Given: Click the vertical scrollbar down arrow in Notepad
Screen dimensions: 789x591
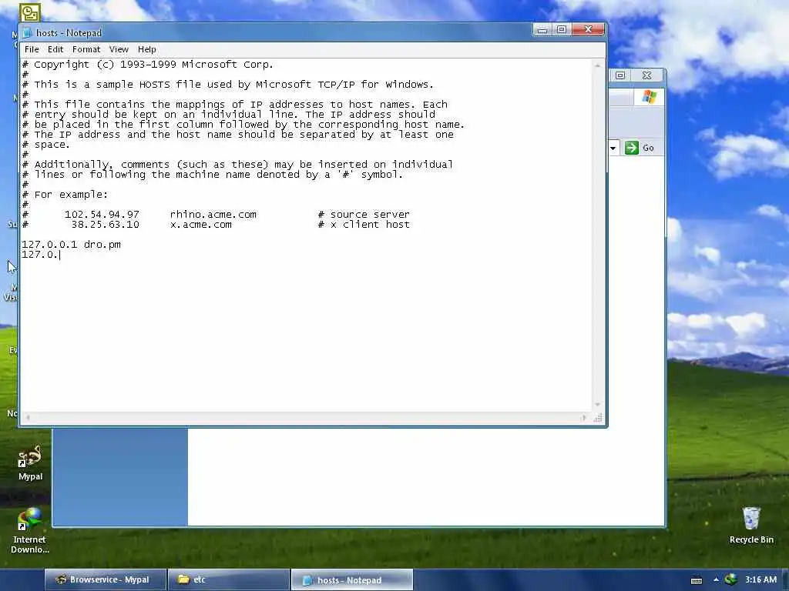Looking at the screenshot, I should (597, 405).
